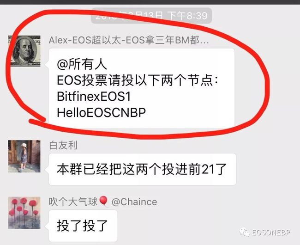Open the hundred-dollar bill avatar profile
This screenshot has height=245, width=300.
24,51
